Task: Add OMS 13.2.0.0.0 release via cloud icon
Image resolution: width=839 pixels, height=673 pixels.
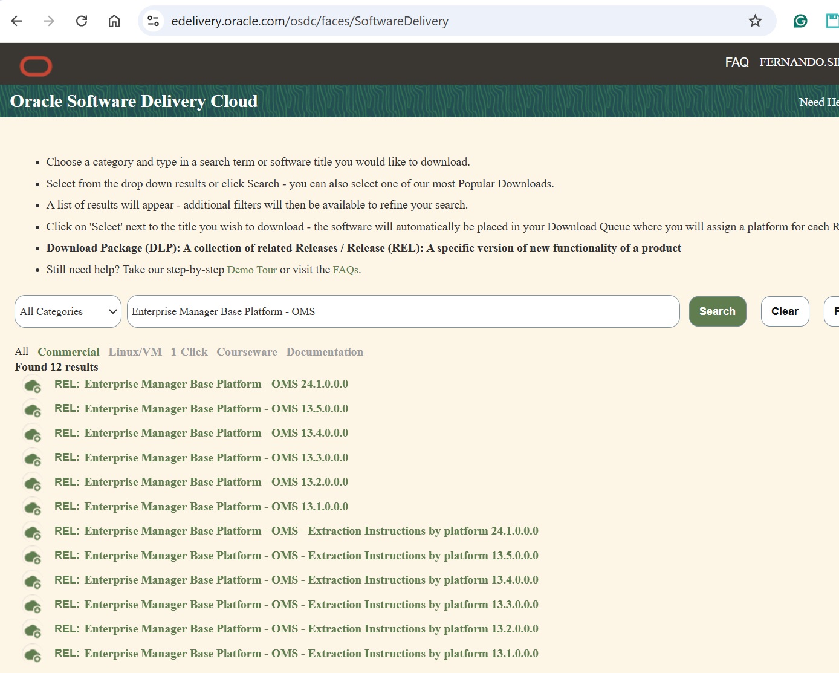Action: (x=33, y=483)
